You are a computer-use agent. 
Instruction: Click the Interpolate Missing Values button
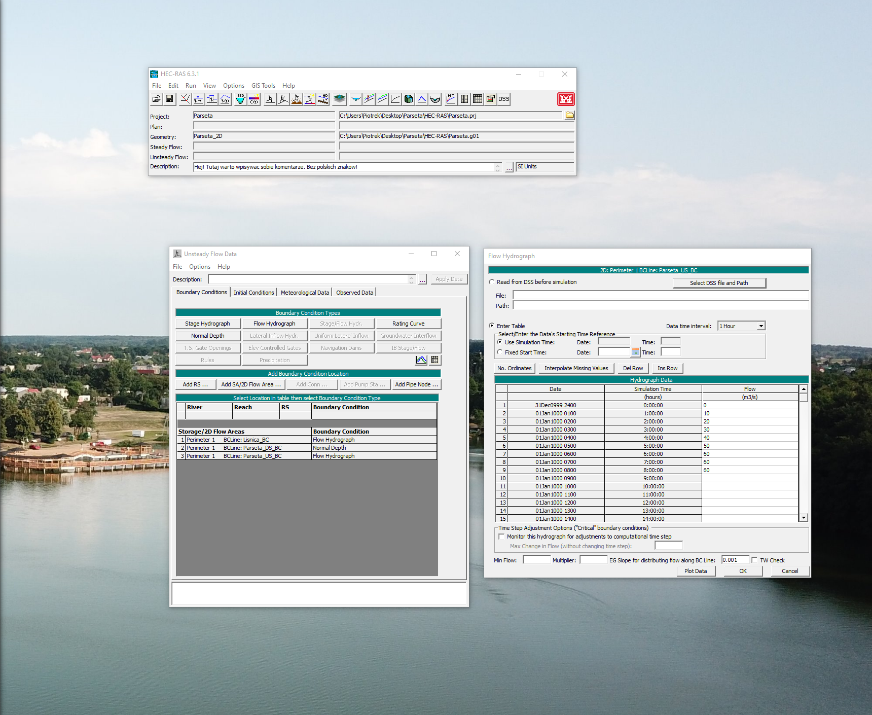click(x=576, y=368)
